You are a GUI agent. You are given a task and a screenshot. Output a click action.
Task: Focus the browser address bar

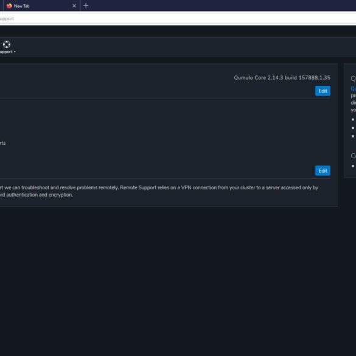(x=178, y=19)
